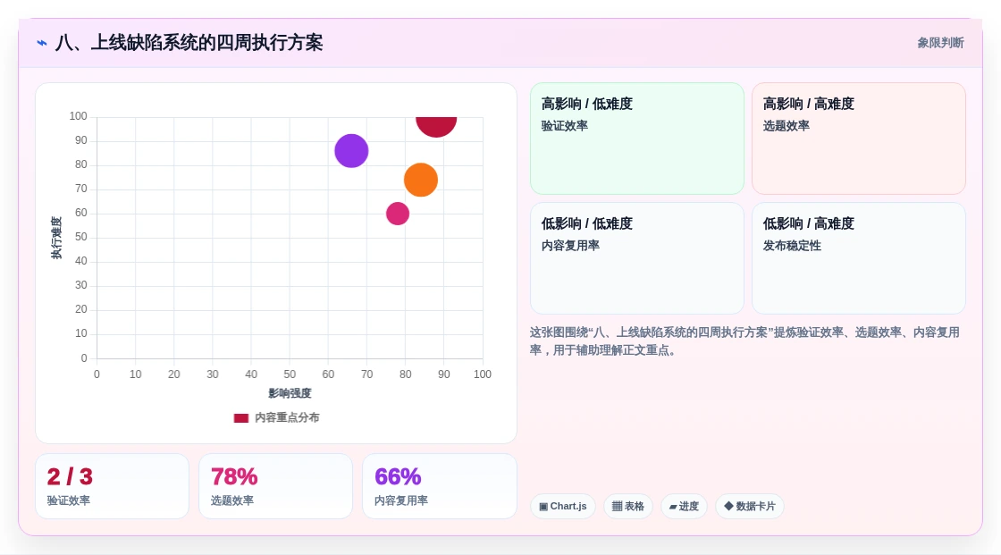Click the 进度 tag chip
The image size is (1001, 555).
click(x=684, y=507)
